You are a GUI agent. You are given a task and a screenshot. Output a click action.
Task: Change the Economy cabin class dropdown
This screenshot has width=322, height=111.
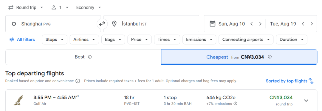89,7
